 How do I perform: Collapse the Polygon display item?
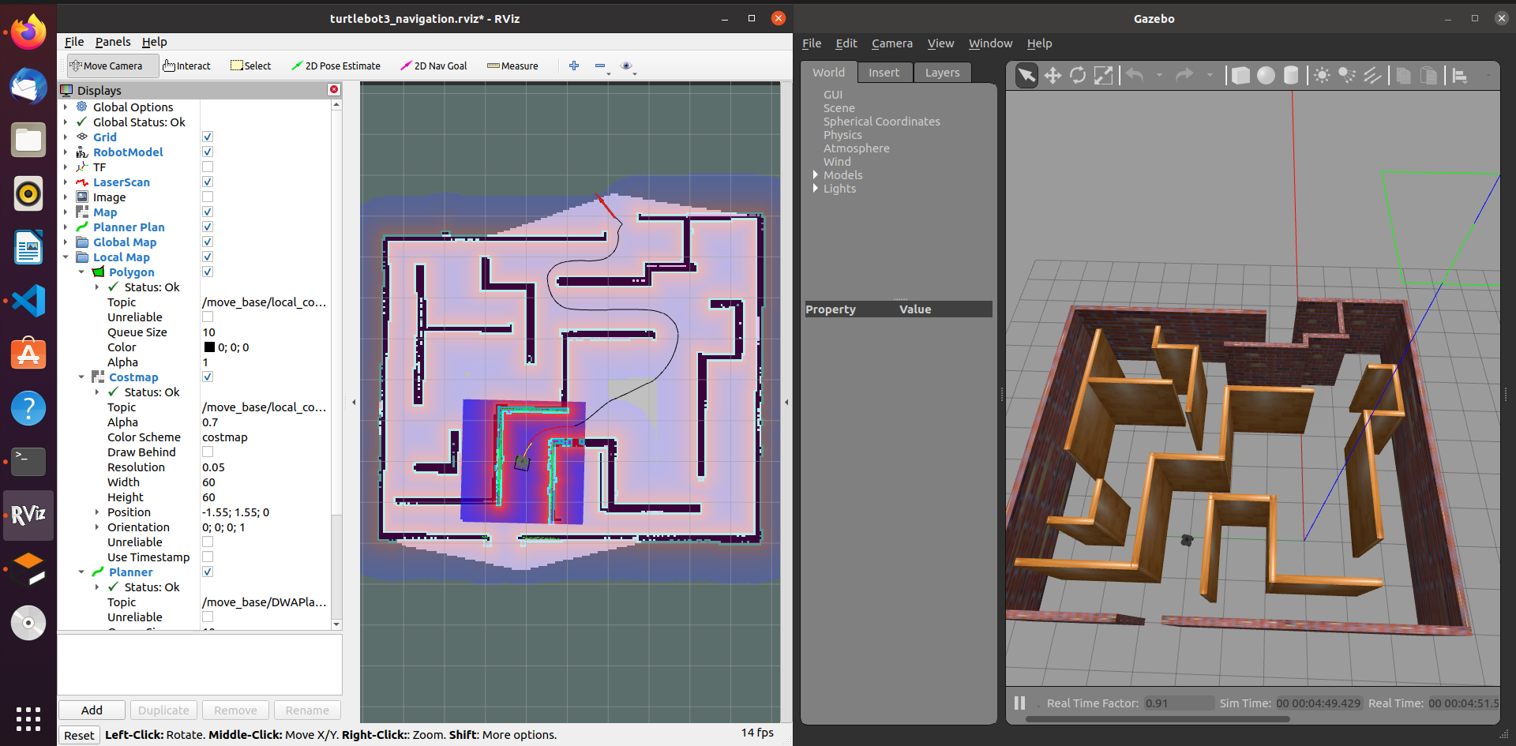click(81, 272)
